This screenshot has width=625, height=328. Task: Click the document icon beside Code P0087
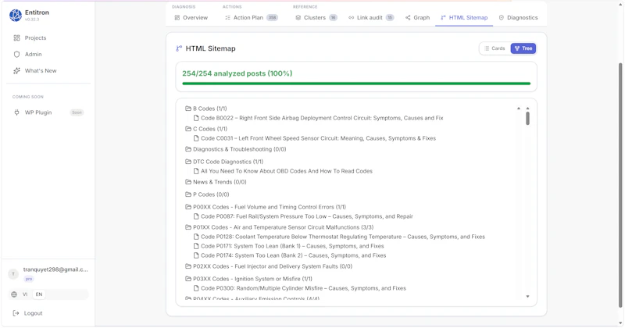click(196, 216)
